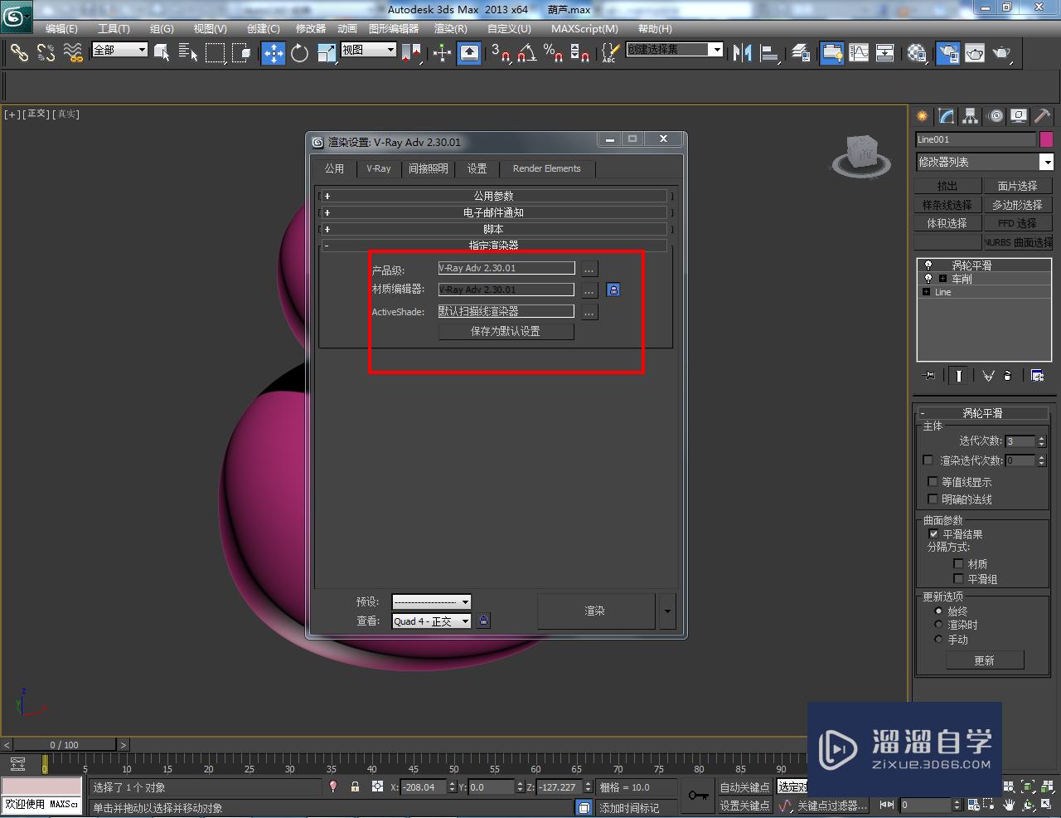Click the Align tool icon
The height and width of the screenshot is (818, 1061).
769,53
